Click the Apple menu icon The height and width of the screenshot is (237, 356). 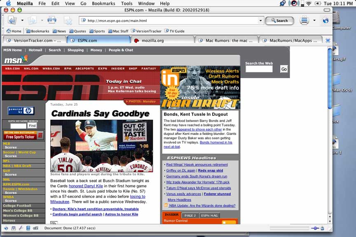(x=8, y=3)
